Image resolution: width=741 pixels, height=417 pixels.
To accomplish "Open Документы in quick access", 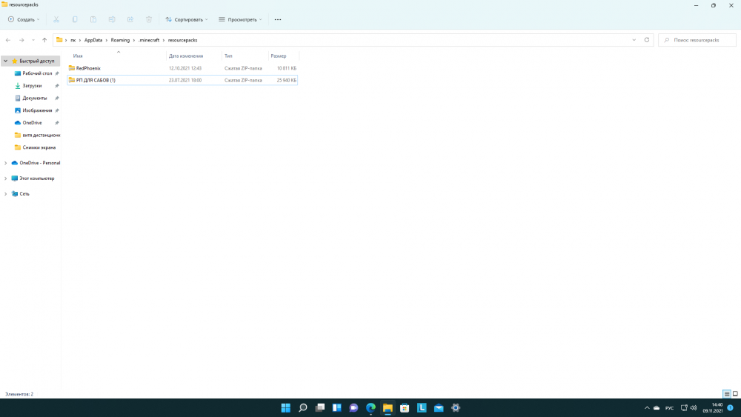I will click(x=35, y=99).
